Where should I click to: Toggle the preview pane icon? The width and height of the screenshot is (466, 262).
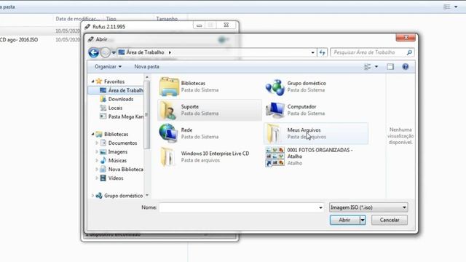tap(390, 66)
